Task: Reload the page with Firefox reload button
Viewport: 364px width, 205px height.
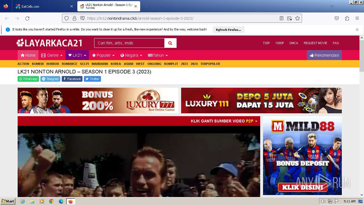Action: click(27, 18)
